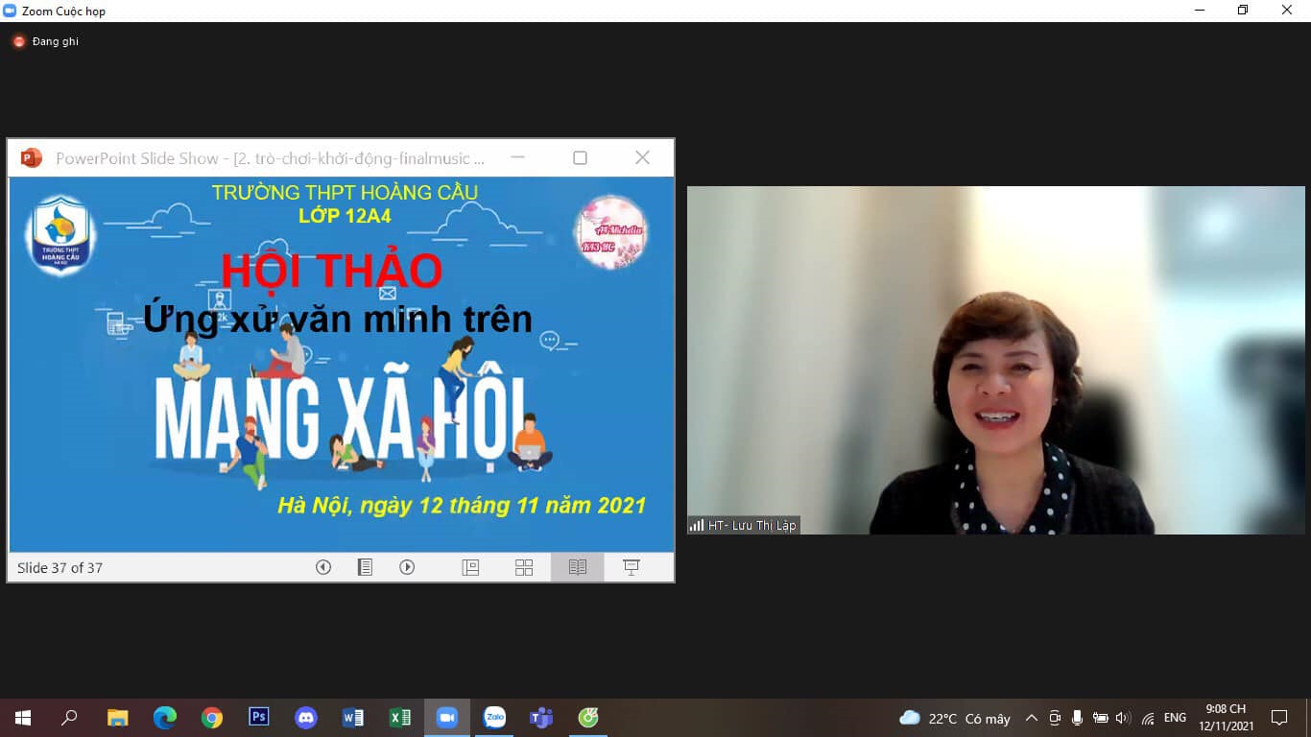Open the slide list menu icon
This screenshot has width=1311, height=737.
(365, 567)
